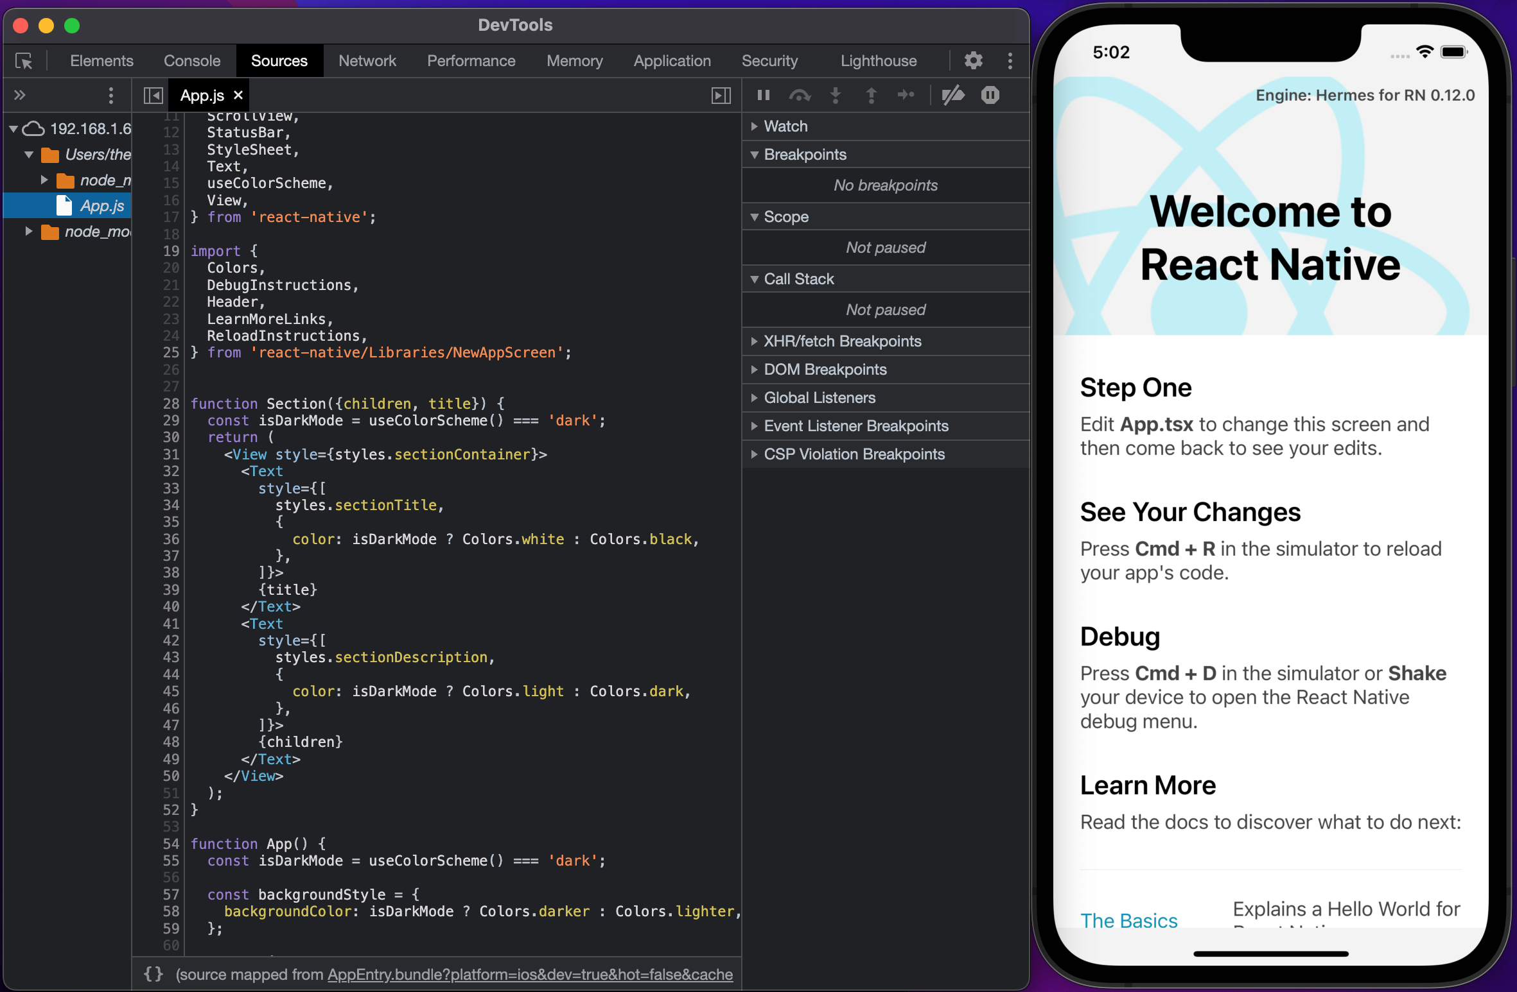This screenshot has height=992, width=1517.
Task: Open the DevTools three-dot customize menu
Action: 1010,61
